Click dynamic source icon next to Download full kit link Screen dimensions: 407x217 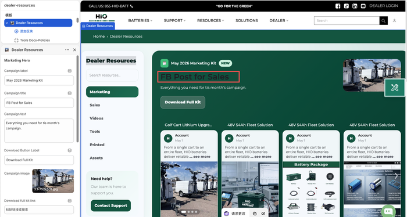click(70, 201)
